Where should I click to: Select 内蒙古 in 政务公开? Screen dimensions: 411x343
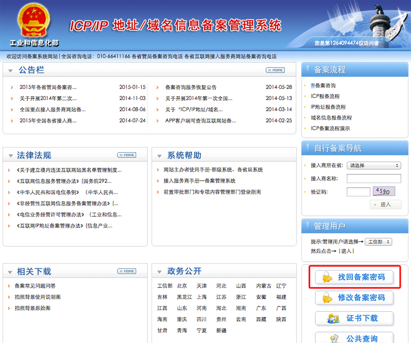tap(264, 286)
